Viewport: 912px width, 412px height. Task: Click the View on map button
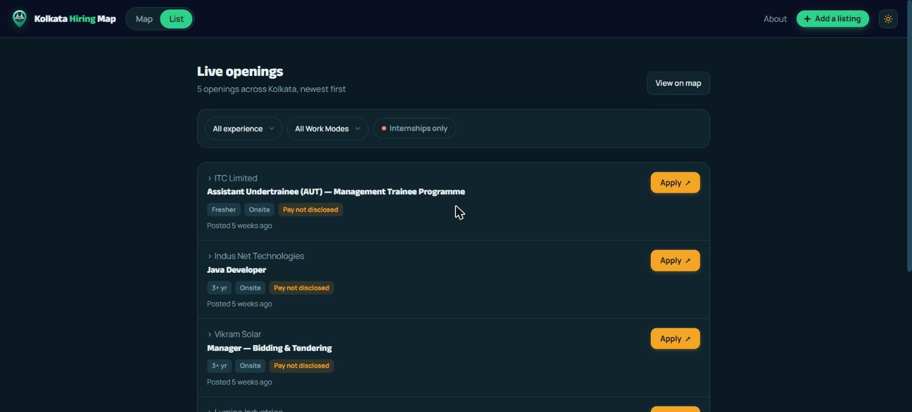click(x=678, y=83)
